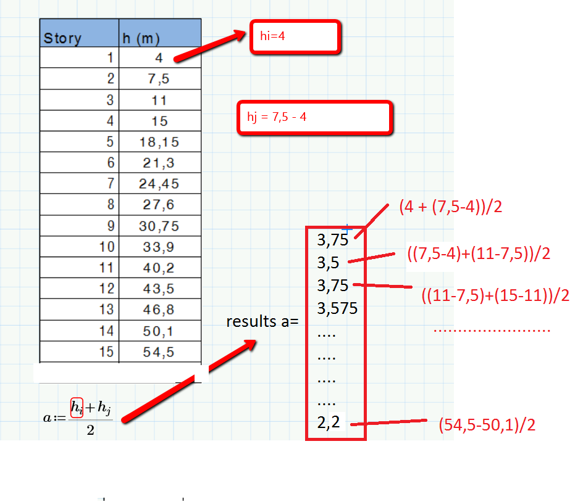Select height cell 33,9
This screenshot has height=502, width=583.
[x=160, y=247]
